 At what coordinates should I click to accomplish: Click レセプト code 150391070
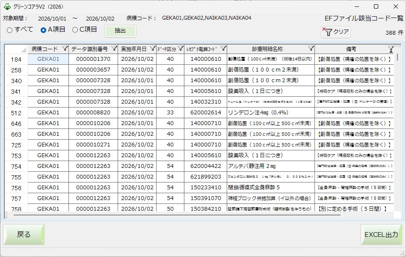click(x=206, y=198)
